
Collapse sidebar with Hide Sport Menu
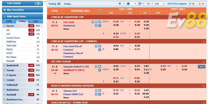(x=22, y=16)
